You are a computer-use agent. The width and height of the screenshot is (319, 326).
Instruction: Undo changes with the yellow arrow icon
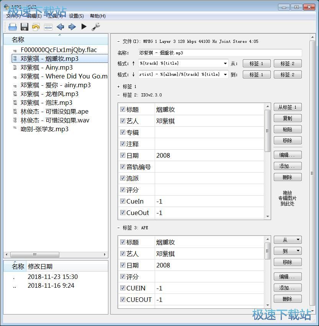coord(36,26)
